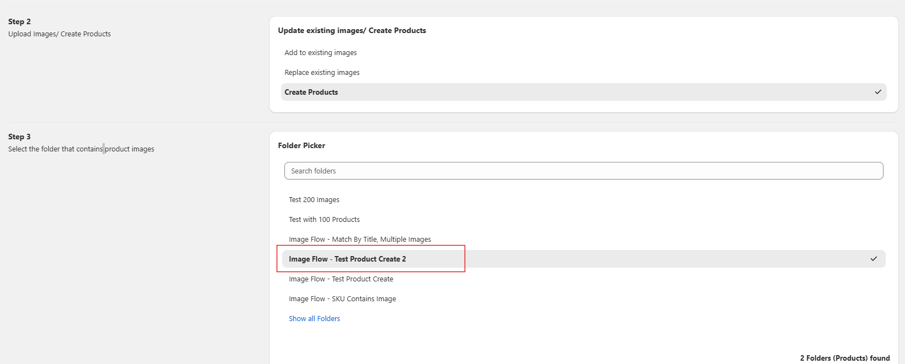Click the Select the folder description text
This screenshot has height=364, width=905.
coord(81,149)
